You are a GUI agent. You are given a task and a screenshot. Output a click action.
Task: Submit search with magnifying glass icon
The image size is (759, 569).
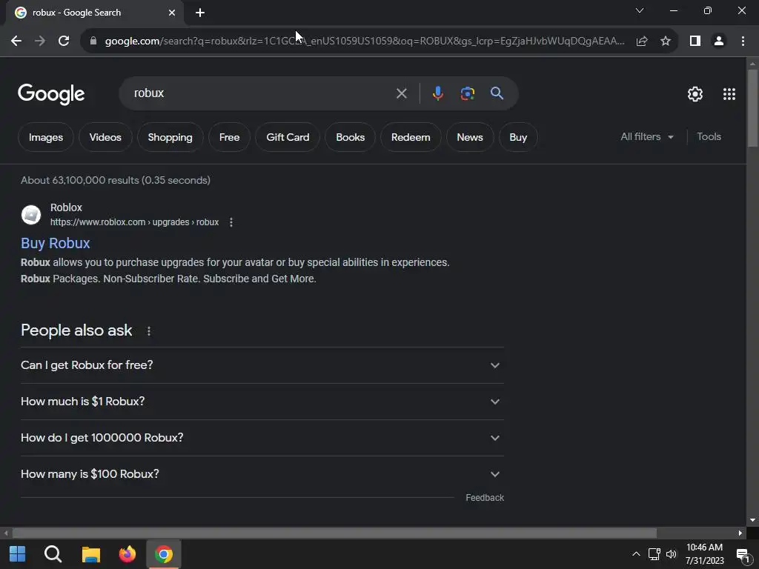pos(497,93)
